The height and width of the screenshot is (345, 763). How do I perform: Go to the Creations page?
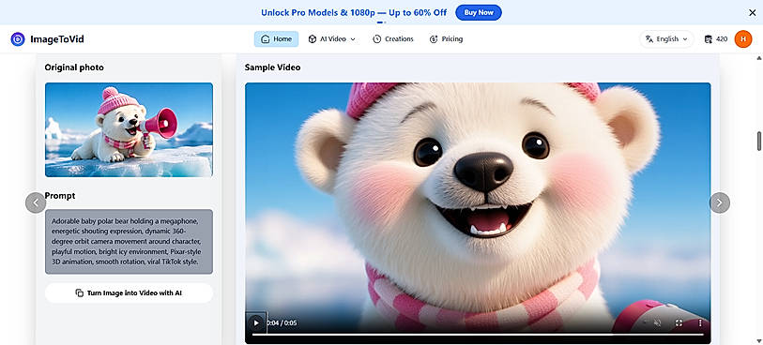click(393, 39)
